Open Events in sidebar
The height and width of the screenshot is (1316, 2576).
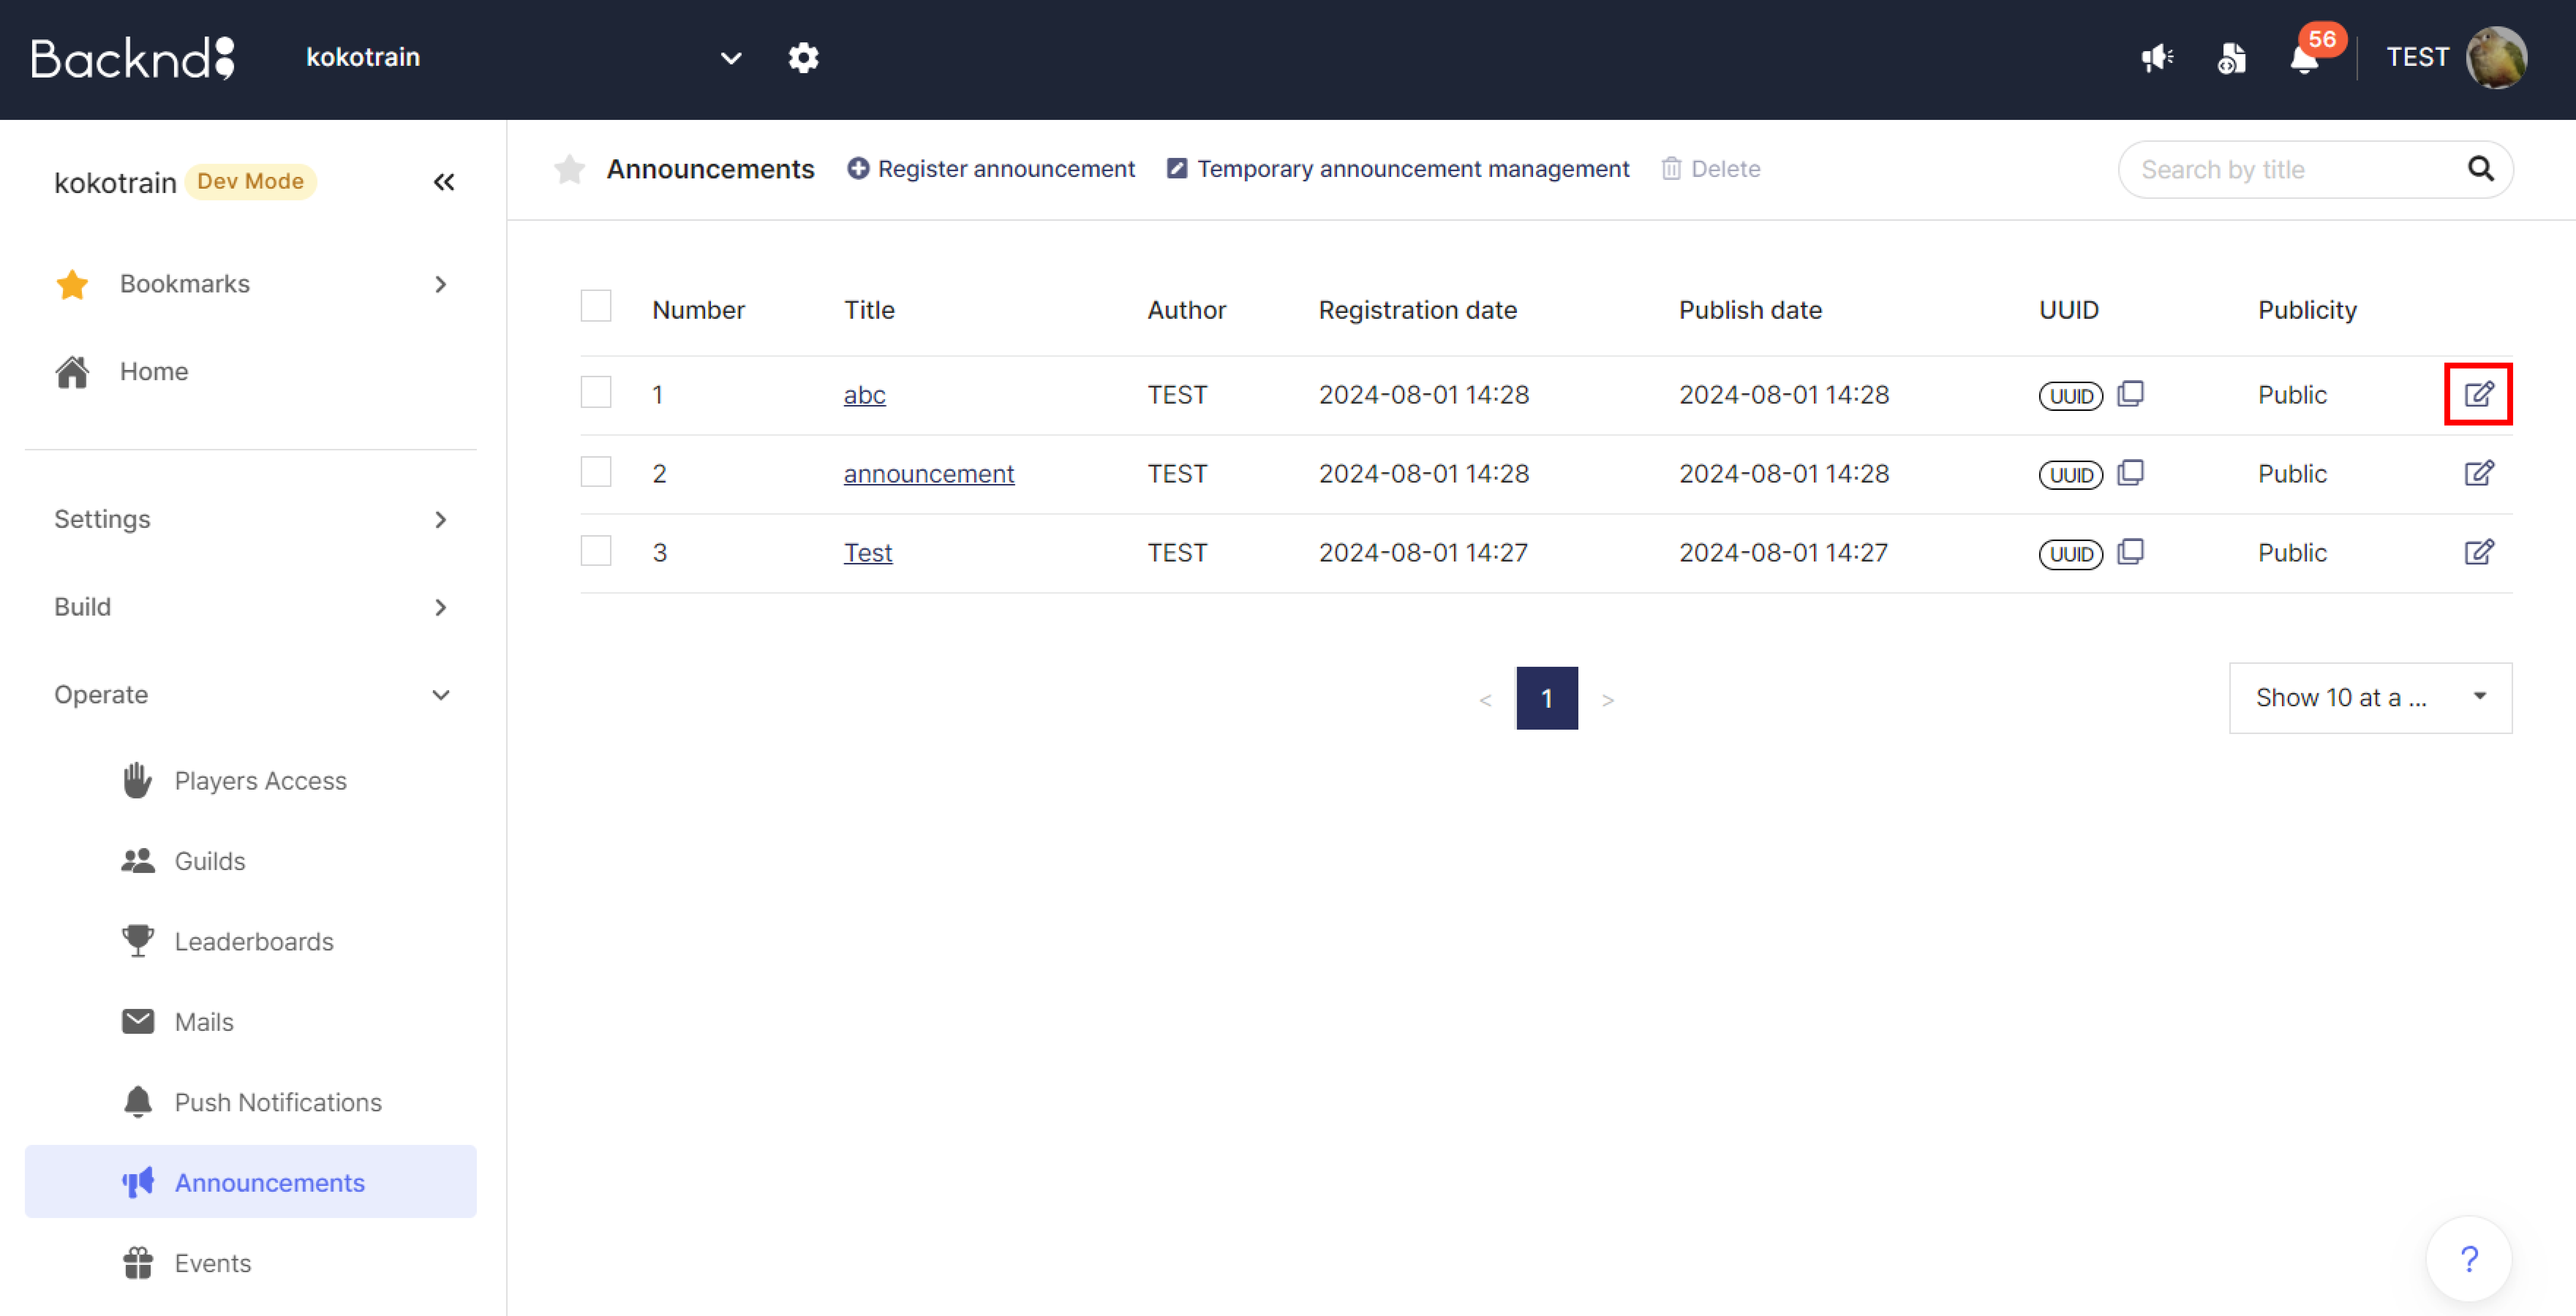(x=250, y=1263)
